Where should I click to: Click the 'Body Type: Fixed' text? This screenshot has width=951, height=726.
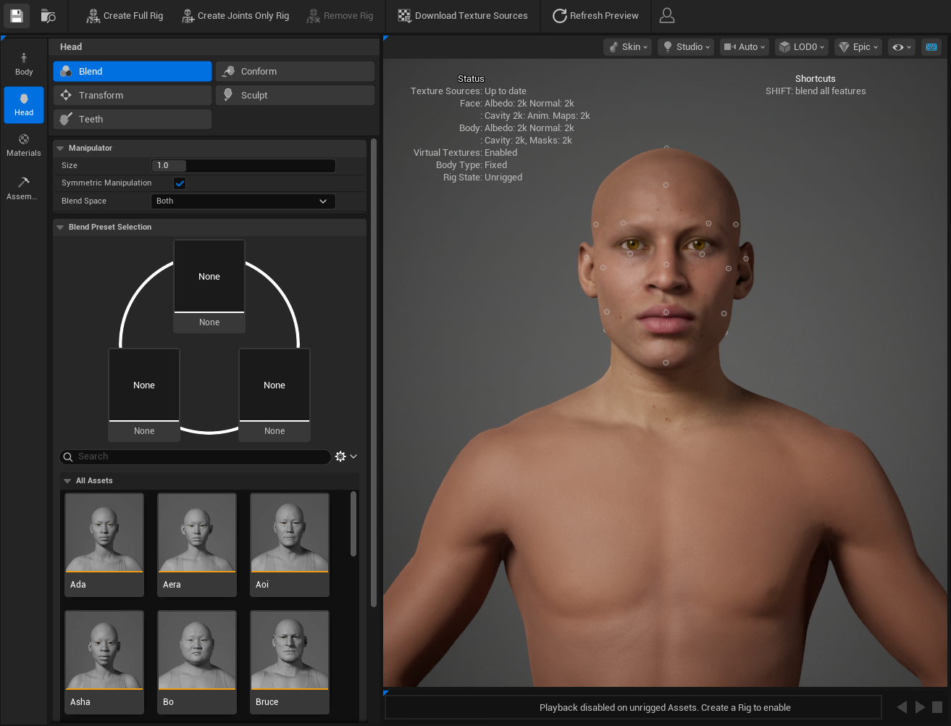pos(472,164)
